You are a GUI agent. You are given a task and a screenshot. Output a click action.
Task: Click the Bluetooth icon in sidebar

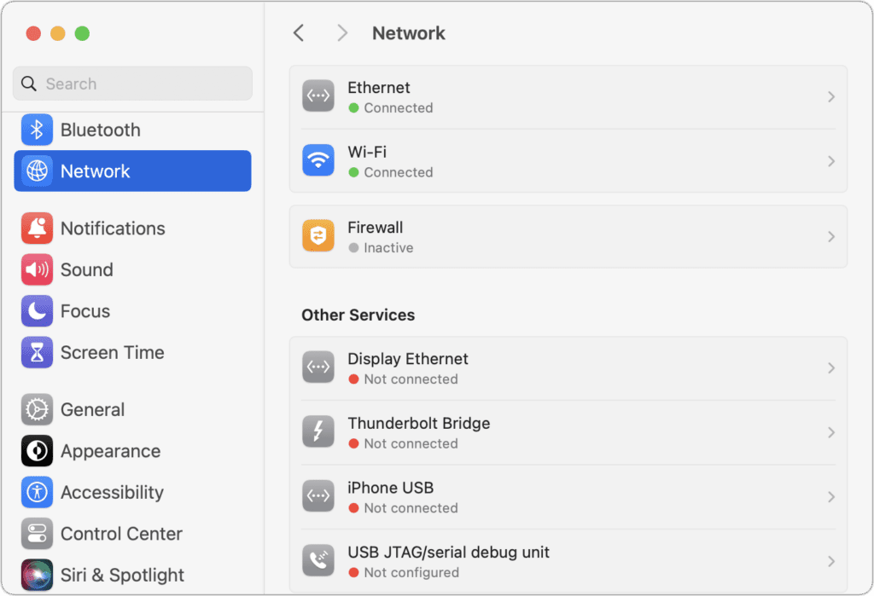pyautogui.click(x=37, y=130)
